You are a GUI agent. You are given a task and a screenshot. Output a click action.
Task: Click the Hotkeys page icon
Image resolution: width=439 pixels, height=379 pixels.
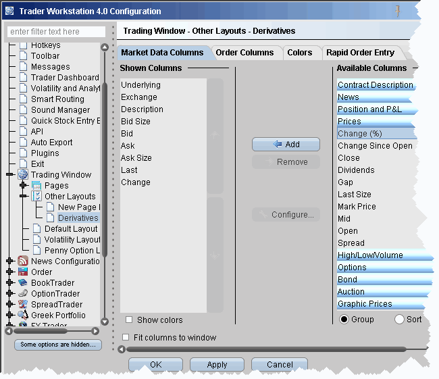24,45
